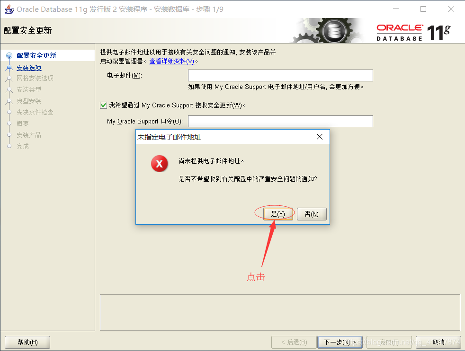Click the 是(Y) button in the dialog
This screenshot has height=351, width=465.
pyautogui.click(x=278, y=214)
